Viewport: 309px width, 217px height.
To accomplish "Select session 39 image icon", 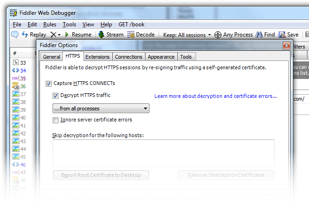I will [16, 109].
